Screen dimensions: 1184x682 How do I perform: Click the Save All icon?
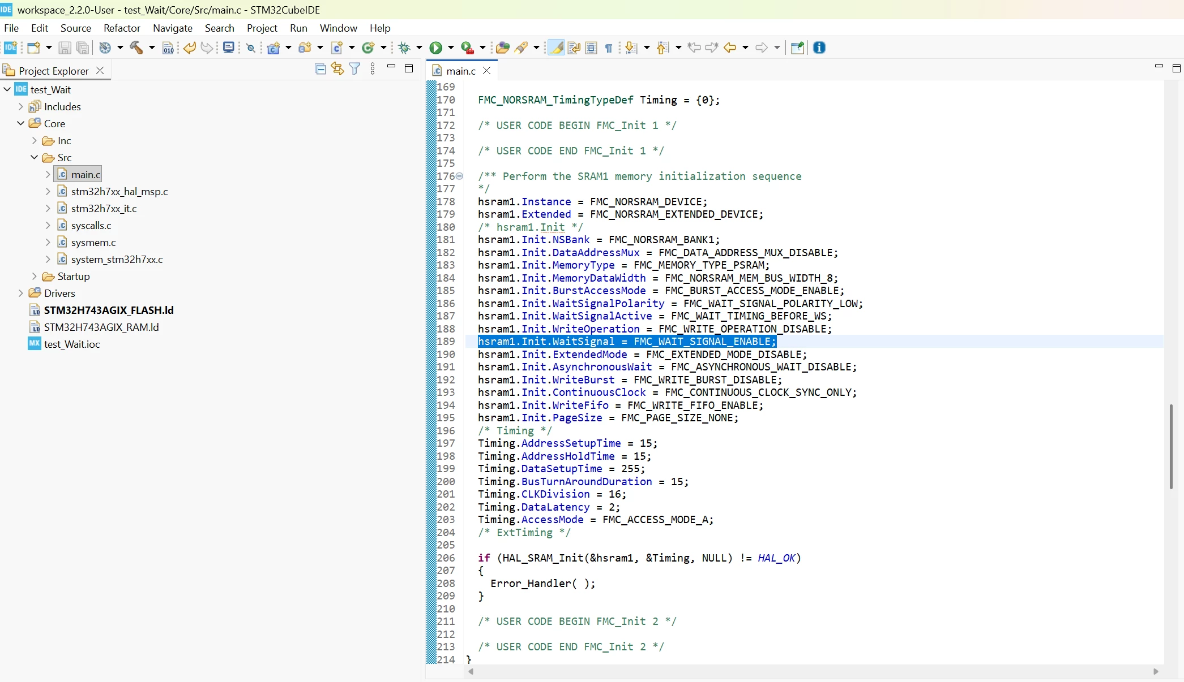coord(83,48)
